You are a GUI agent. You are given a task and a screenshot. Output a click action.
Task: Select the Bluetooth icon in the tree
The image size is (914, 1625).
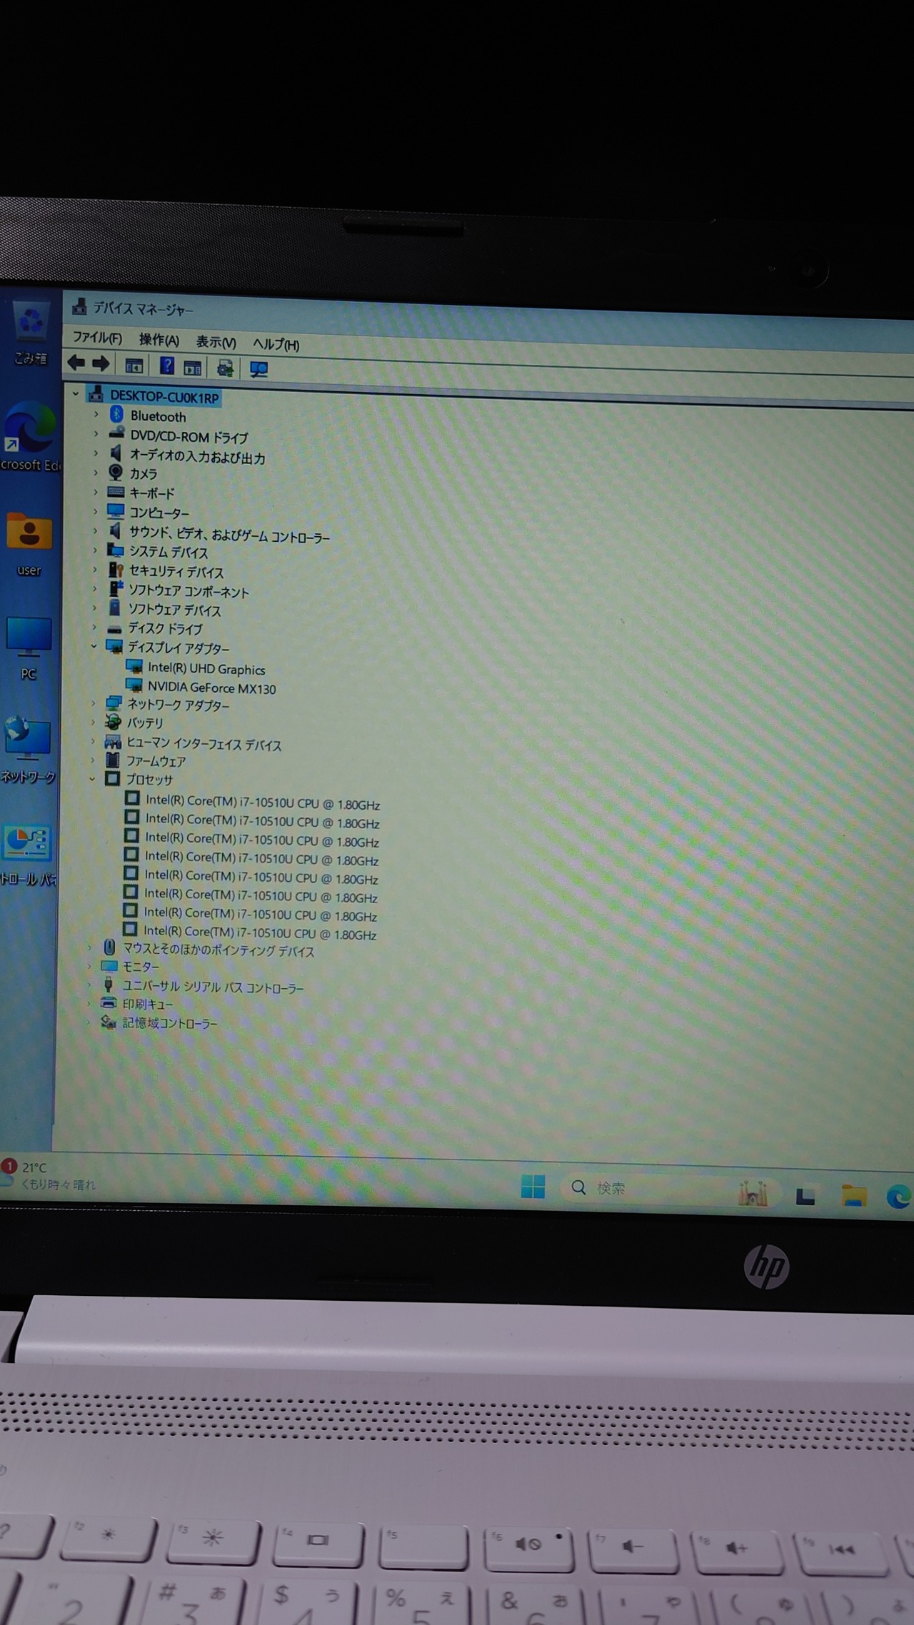pyautogui.click(x=116, y=414)
